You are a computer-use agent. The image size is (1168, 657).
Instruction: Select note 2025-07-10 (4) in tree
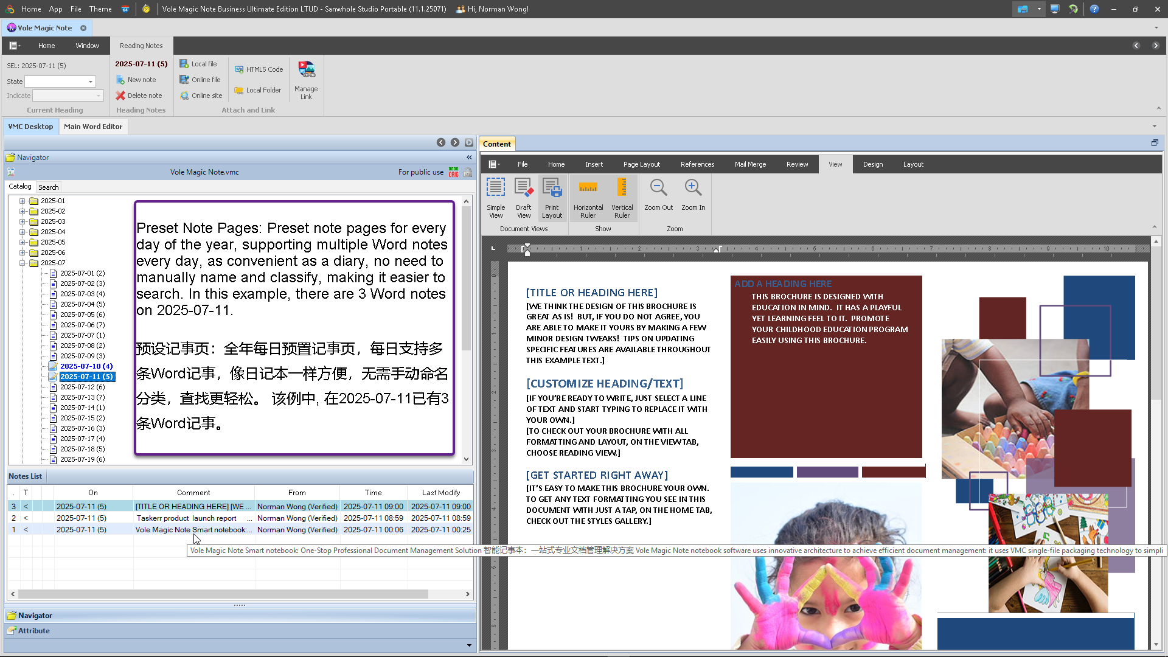pyautogui.click(x=86, y=366)
